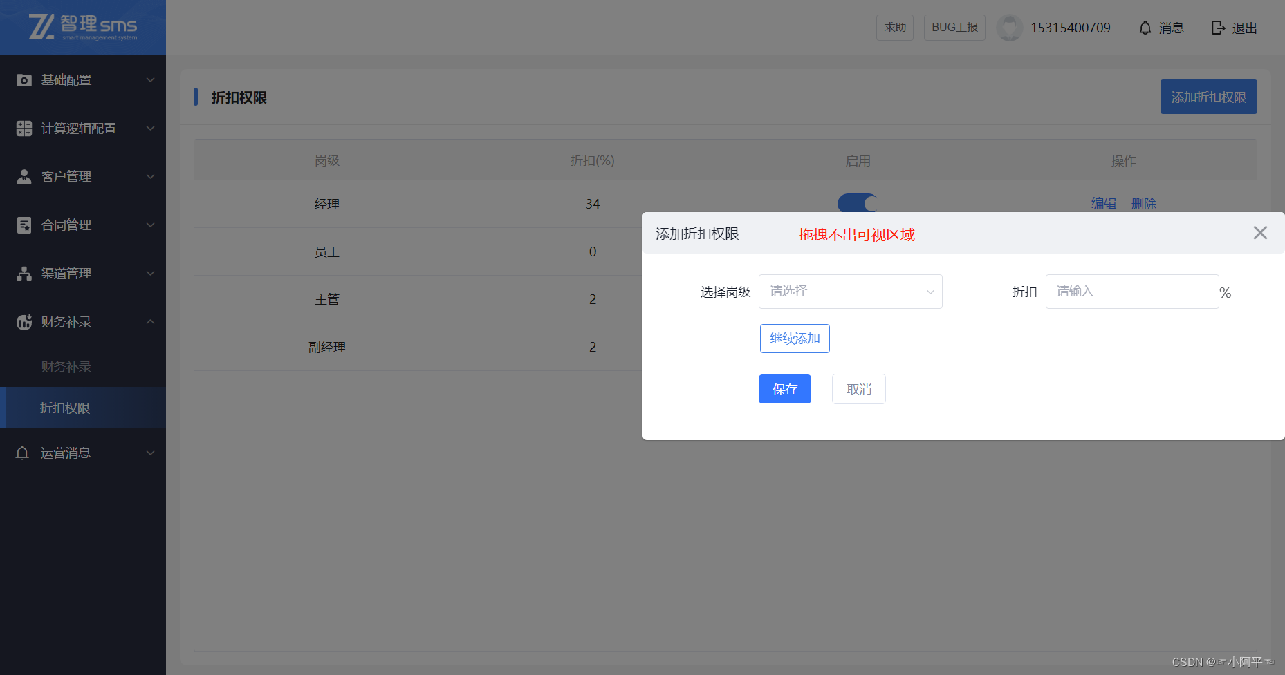Viewport: 1285px width, 675px height.
Task: Expand the 基础配置 menu chevron
Action: click(x=150, y=80)
